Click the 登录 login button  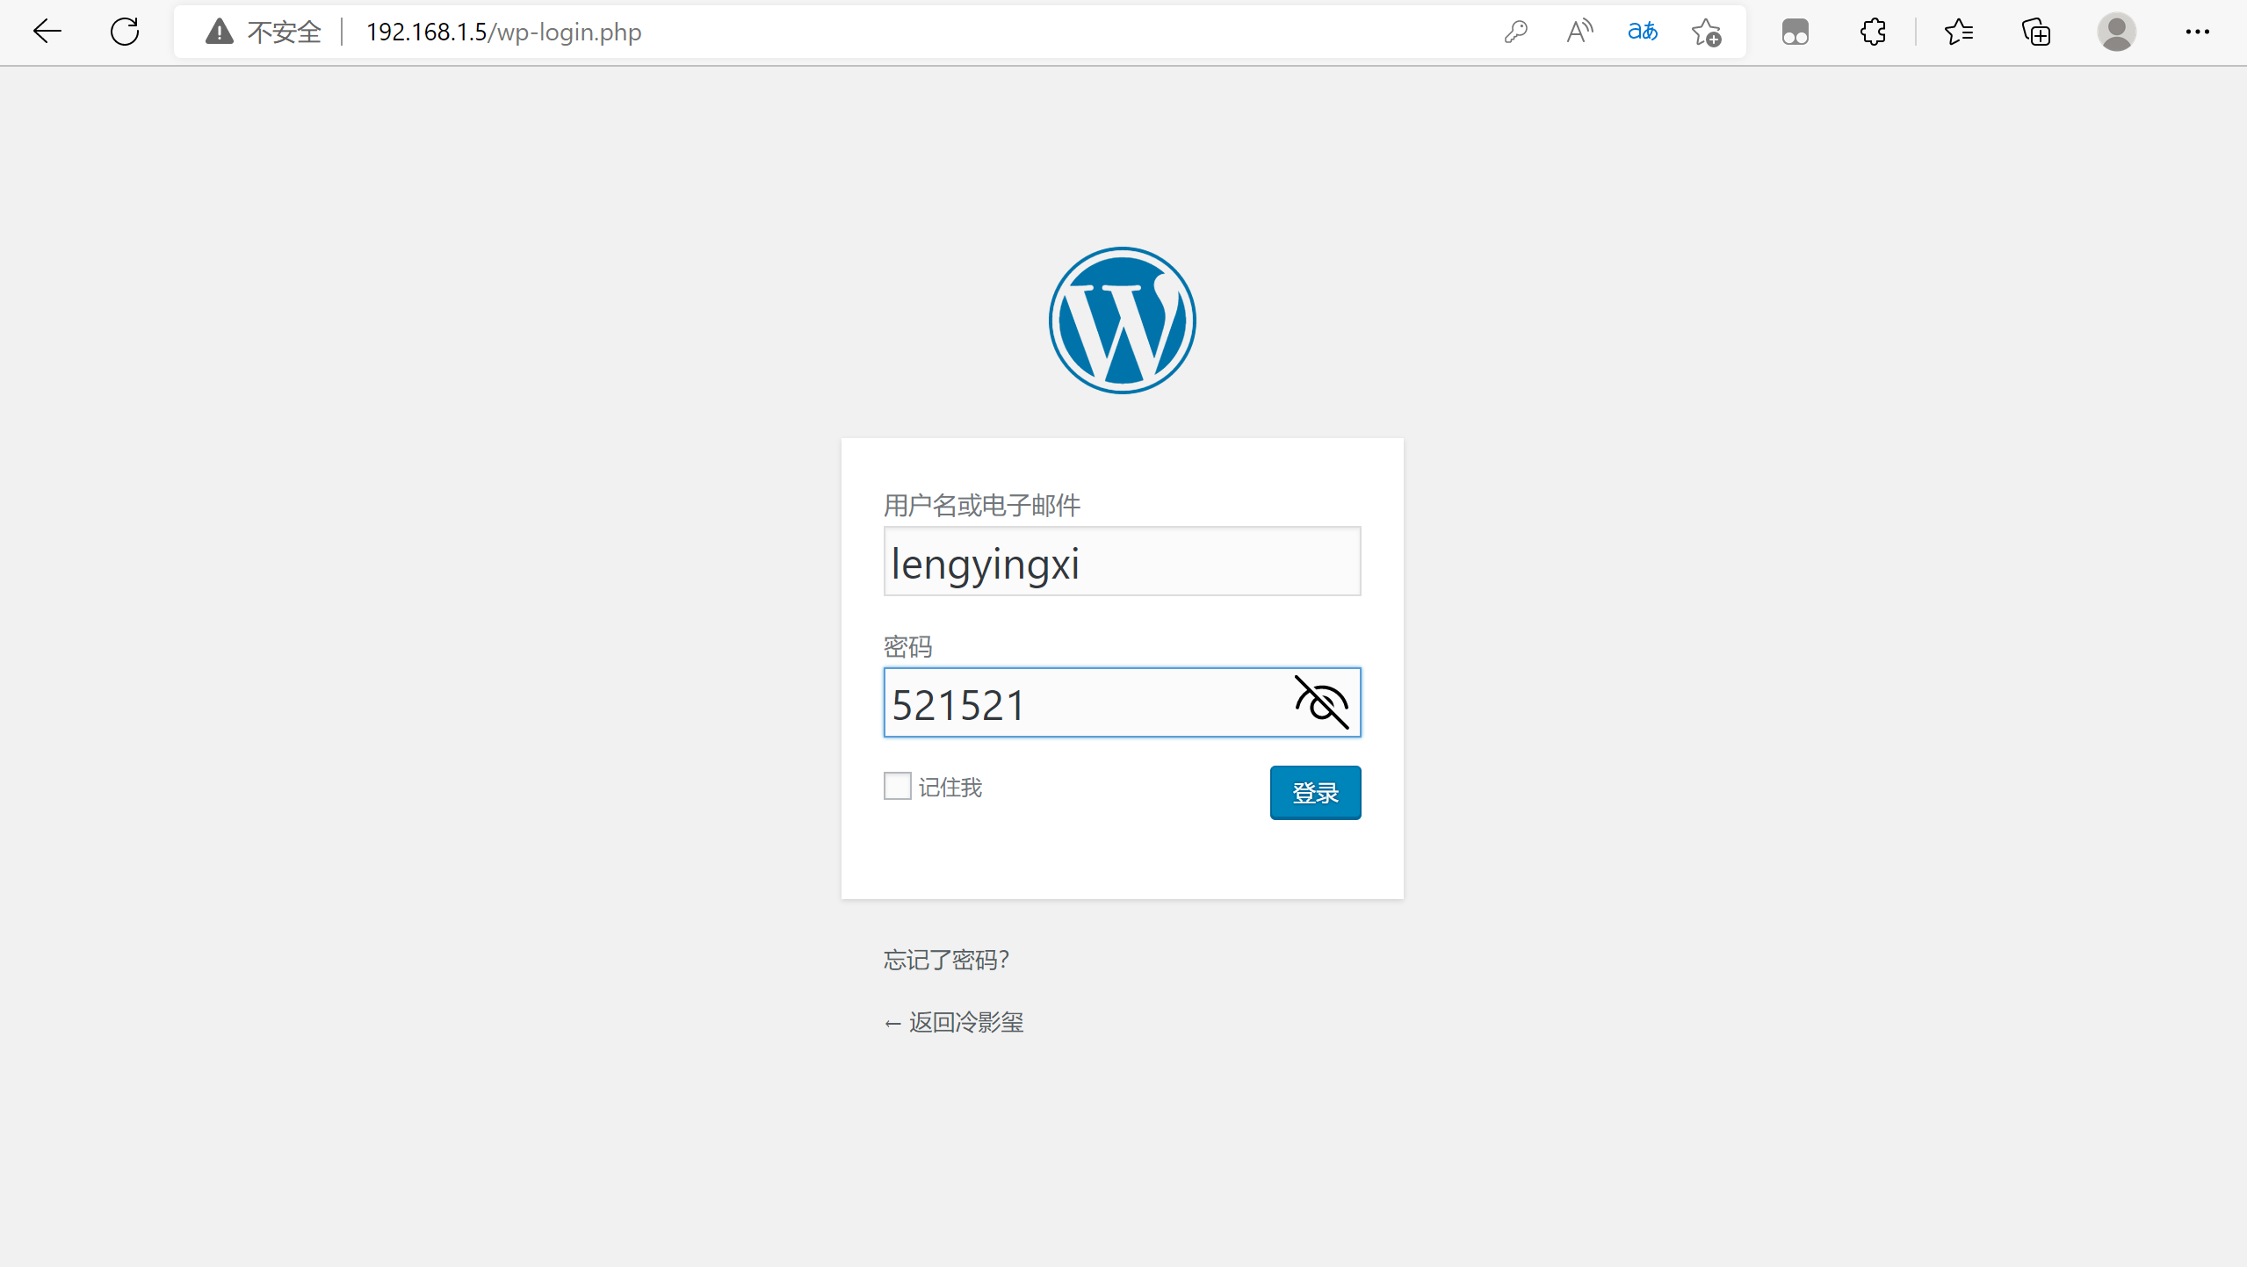tap(1315, 793)
